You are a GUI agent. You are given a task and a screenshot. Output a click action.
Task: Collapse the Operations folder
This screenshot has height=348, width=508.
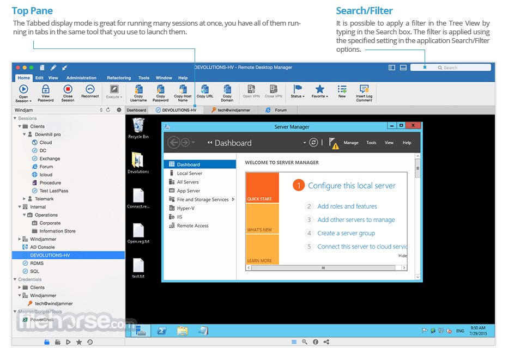click(x=25, y=215)
